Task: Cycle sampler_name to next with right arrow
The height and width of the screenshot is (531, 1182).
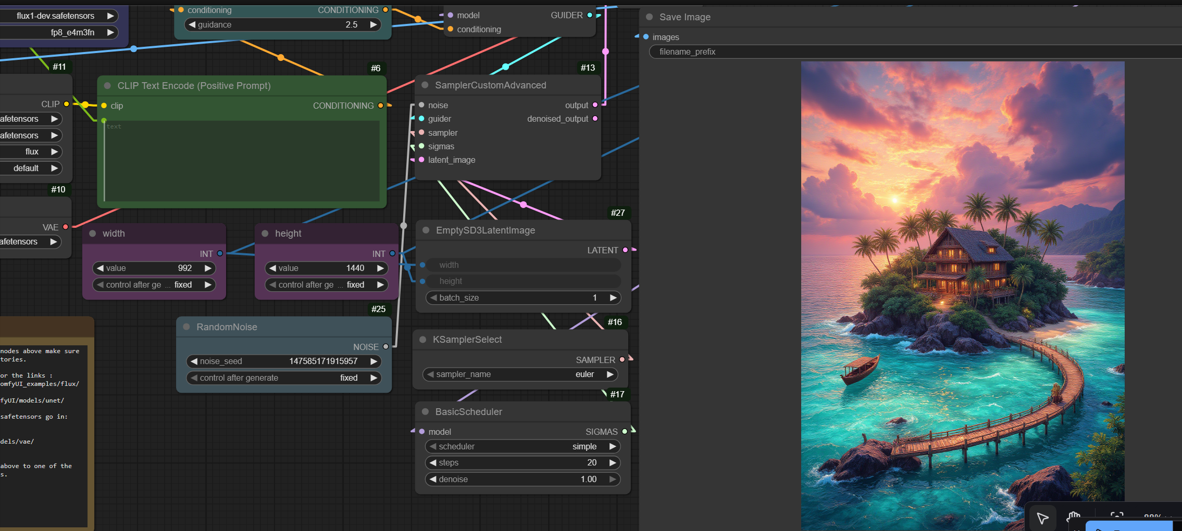Action: click(610, 374)
